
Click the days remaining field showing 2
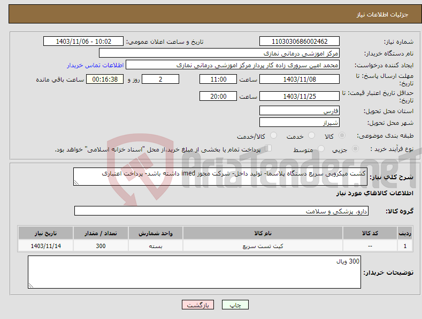[160, 79]
